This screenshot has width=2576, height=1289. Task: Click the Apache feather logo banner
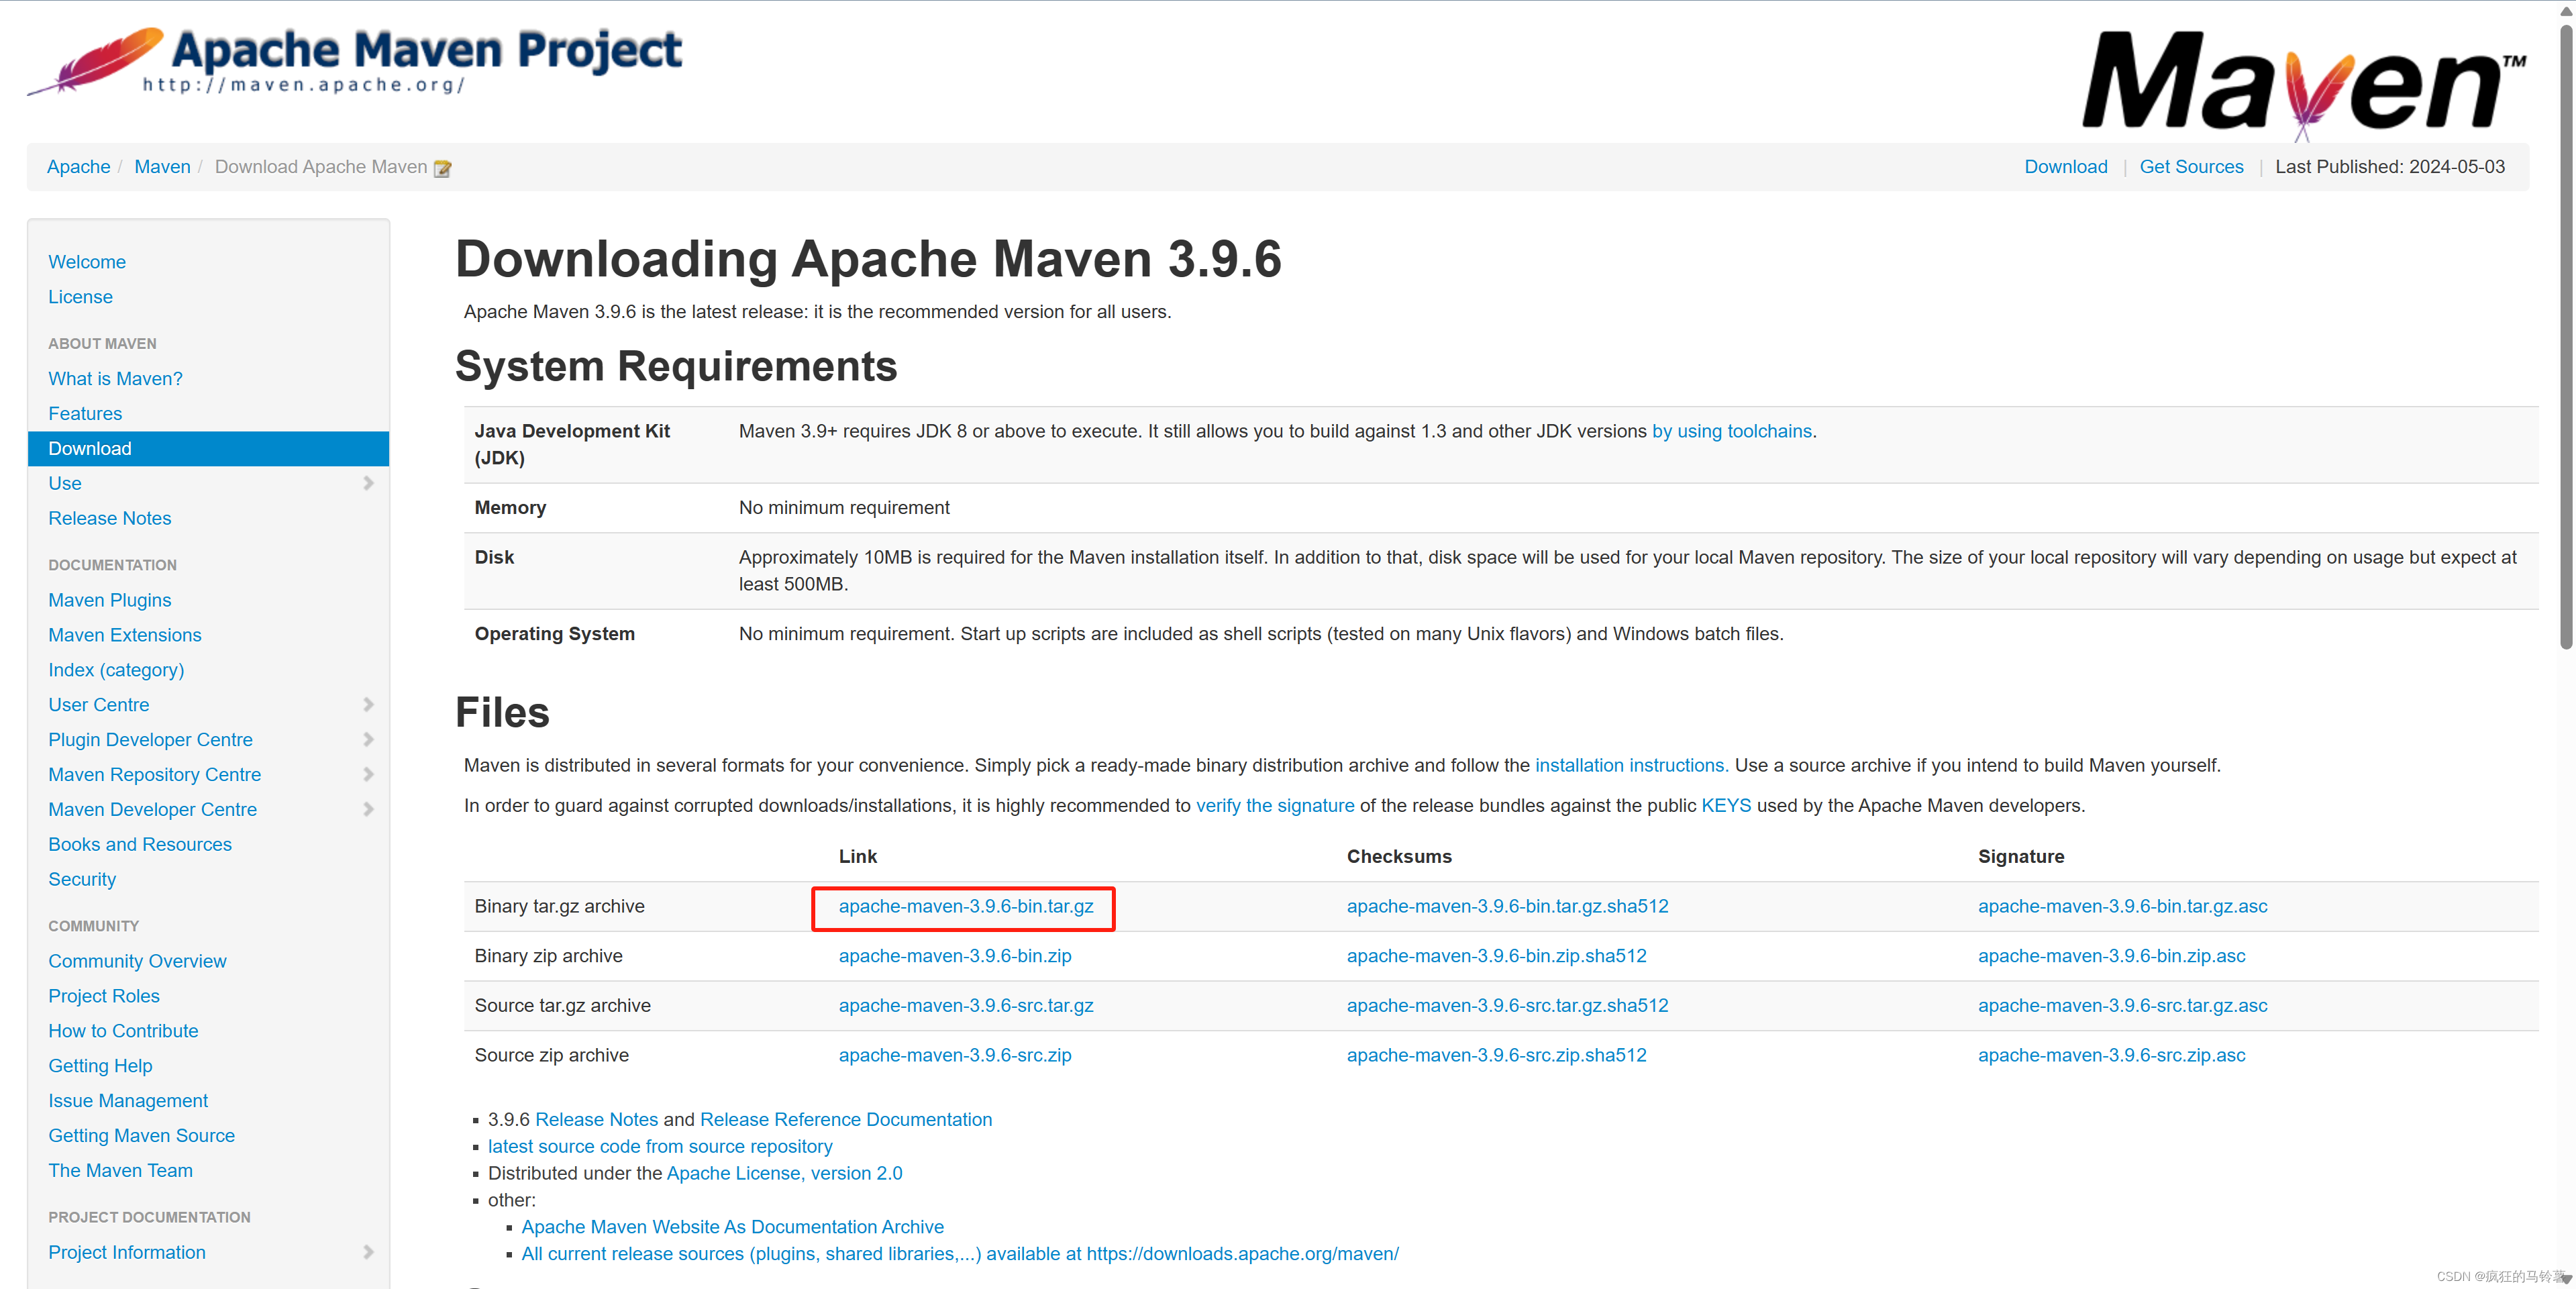[x=355, y=60]
